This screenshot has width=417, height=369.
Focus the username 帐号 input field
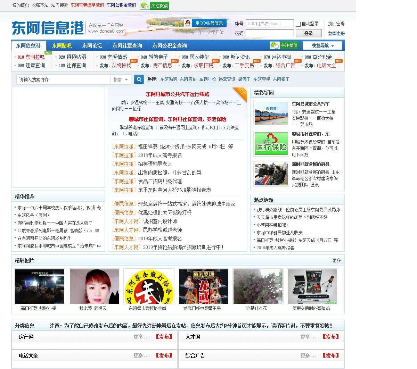click(x=269, y=24)
